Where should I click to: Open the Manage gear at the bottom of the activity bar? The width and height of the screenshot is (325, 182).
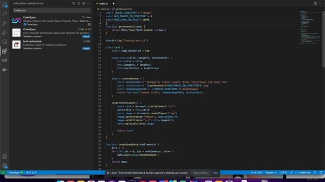point(5,166)
